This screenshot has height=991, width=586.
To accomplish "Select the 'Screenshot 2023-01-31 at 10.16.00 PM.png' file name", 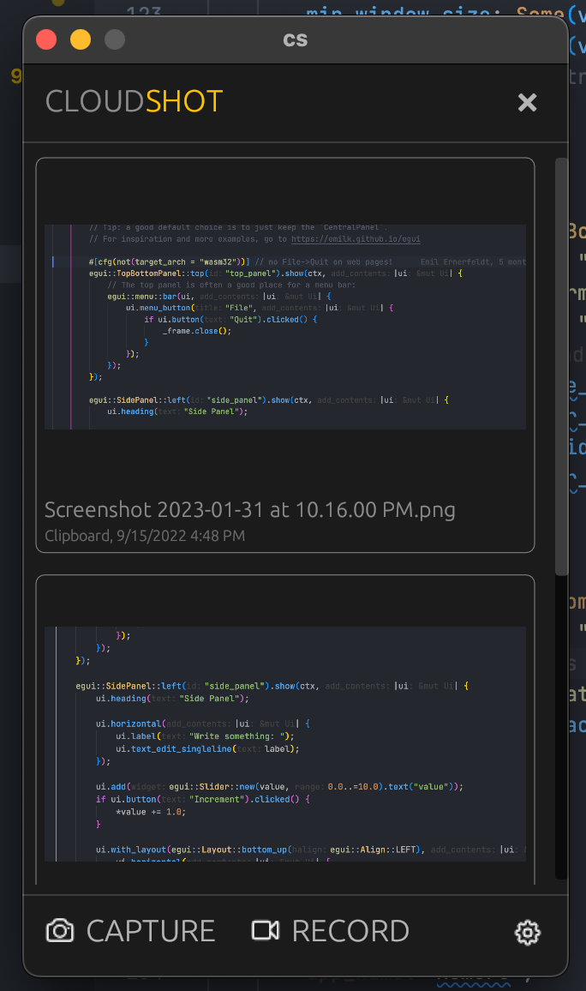I will coord(250,509).
